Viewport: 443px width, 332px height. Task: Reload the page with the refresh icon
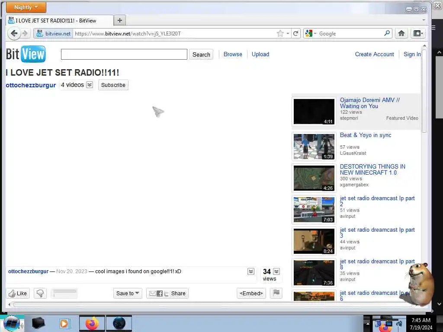(x=296, y=34)
